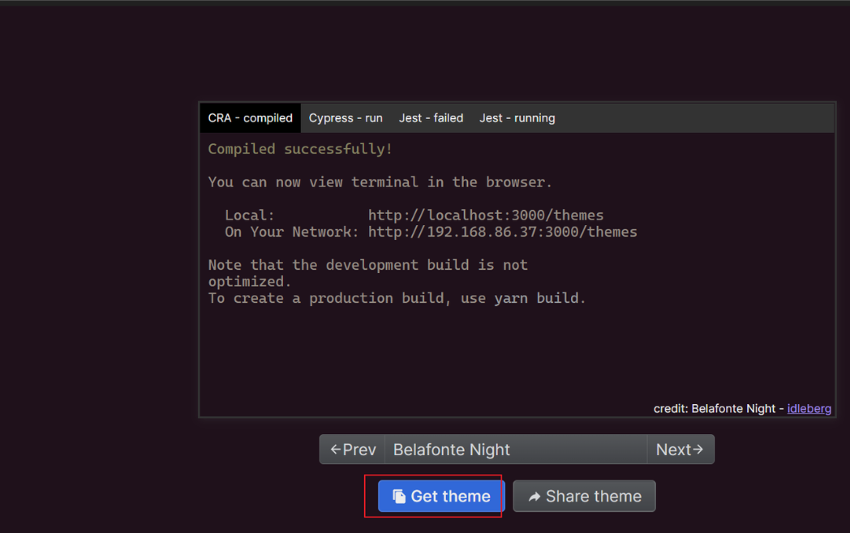Switch to the CRA - compiled tab
The width and height of the screenshot is (850, 533).
pyautogui.click(x=250, y=118)
